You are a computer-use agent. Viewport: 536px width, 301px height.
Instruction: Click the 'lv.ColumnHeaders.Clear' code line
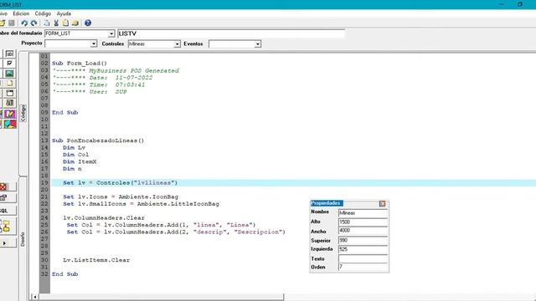104,217
